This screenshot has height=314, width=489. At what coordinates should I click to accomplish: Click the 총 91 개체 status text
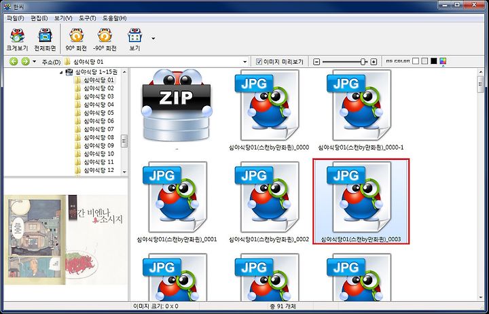(283, 307)
